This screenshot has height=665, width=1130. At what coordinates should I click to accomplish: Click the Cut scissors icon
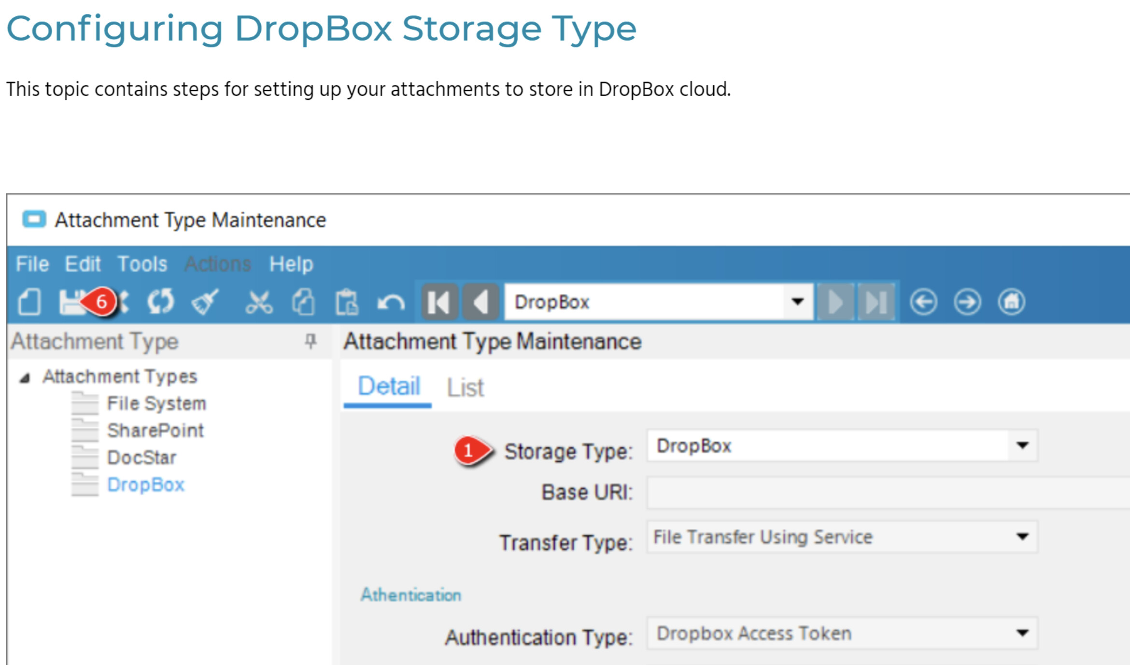(259, 302)
